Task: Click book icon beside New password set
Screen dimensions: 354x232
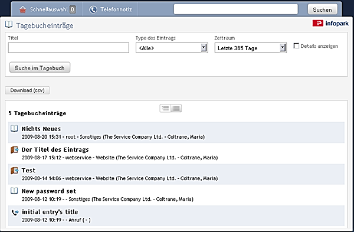Action: (x=14, y=191)
